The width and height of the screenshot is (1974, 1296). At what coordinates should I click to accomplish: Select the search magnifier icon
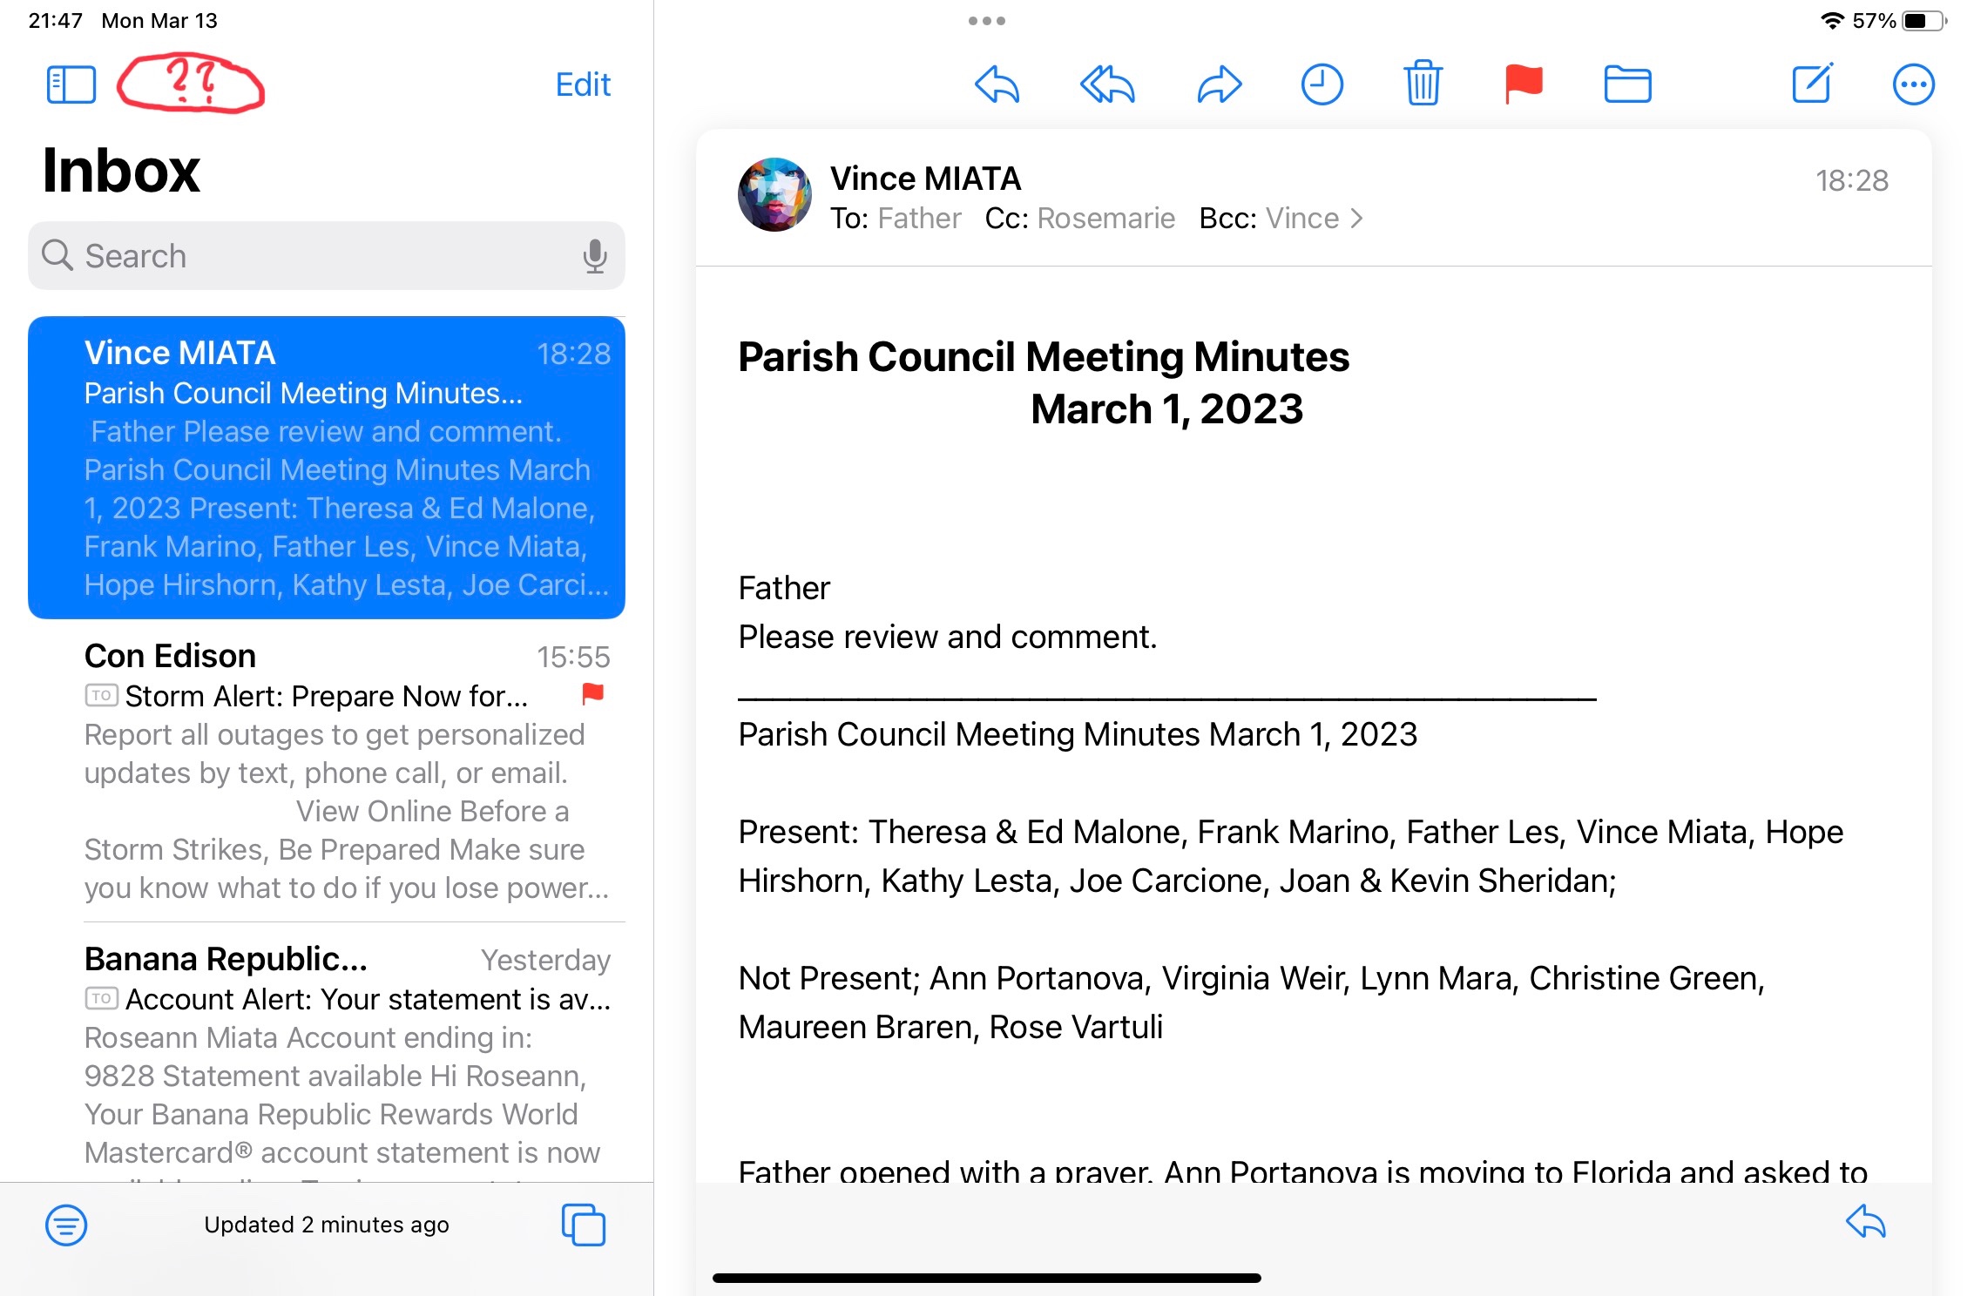(57, 255)
